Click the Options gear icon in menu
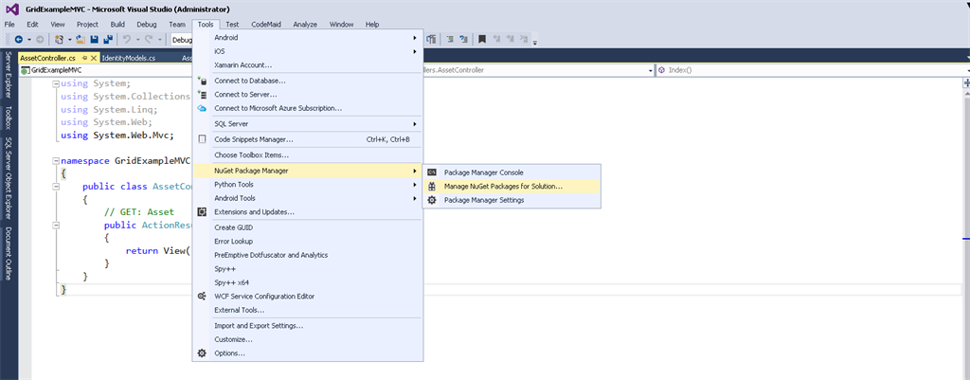This screenshot has height=380, width=970. point(202,353)
